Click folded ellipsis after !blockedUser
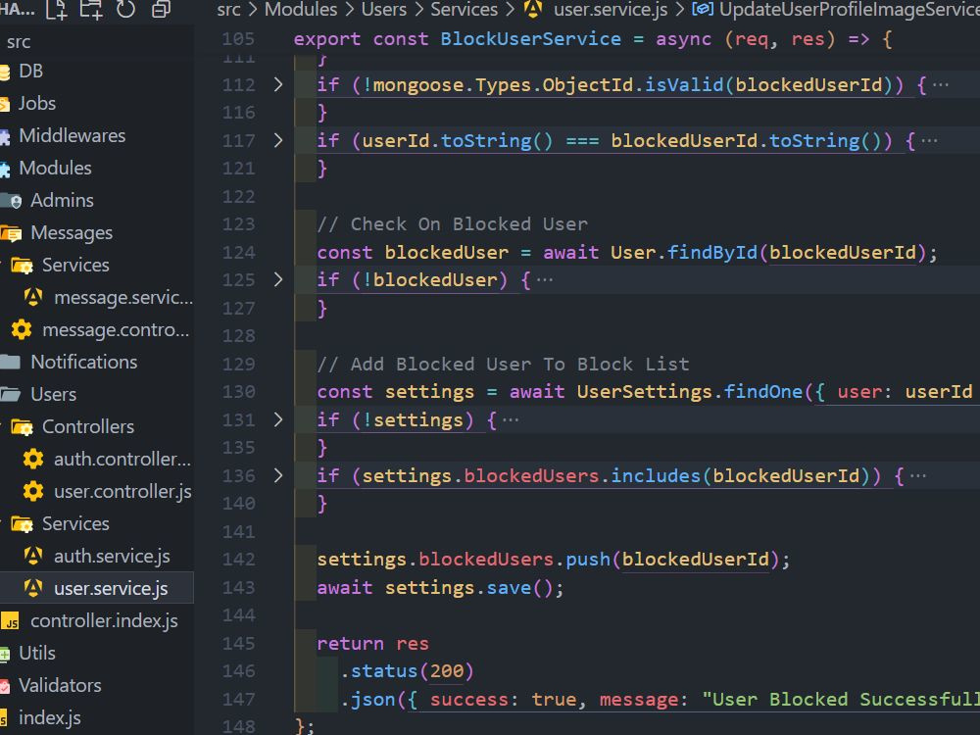Screen dimensions: 980x735 [545, 280]
